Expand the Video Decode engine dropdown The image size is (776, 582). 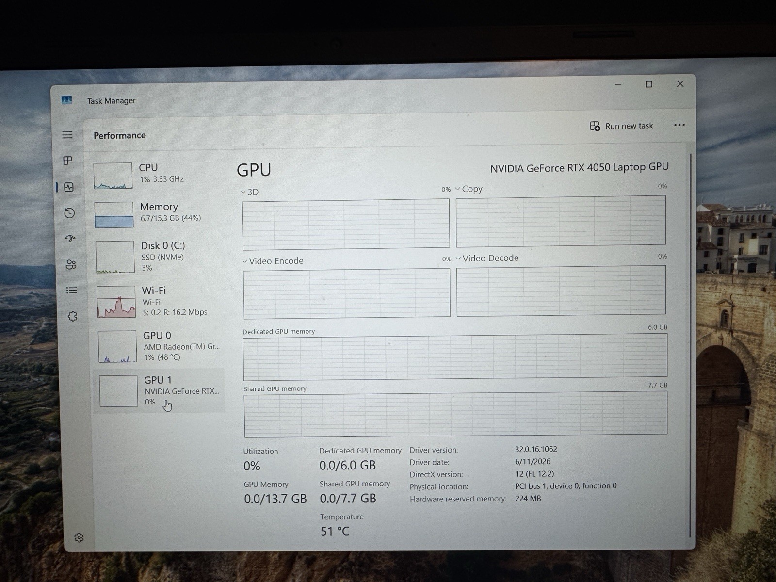click(458, 258)
